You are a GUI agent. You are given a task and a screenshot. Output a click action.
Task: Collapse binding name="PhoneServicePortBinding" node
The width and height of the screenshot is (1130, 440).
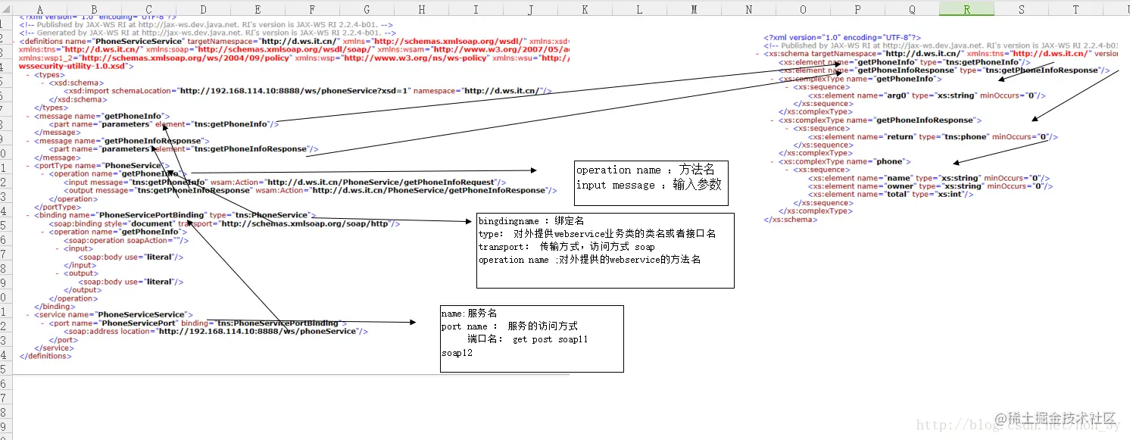tap(28, 215)
